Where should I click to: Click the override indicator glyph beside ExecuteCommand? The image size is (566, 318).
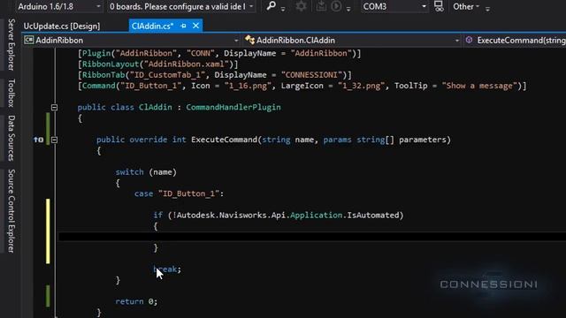click(x=38, y=140)
